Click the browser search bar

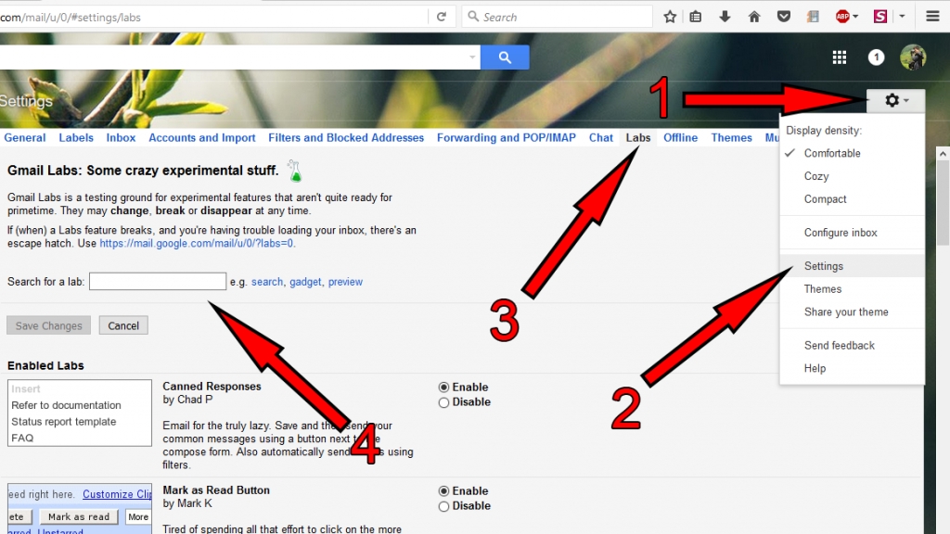coord(558,17)
